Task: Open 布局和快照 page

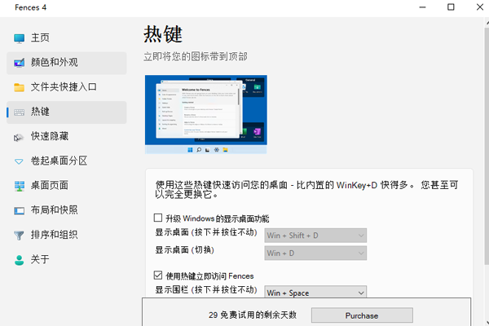Action: coord(67,210)
